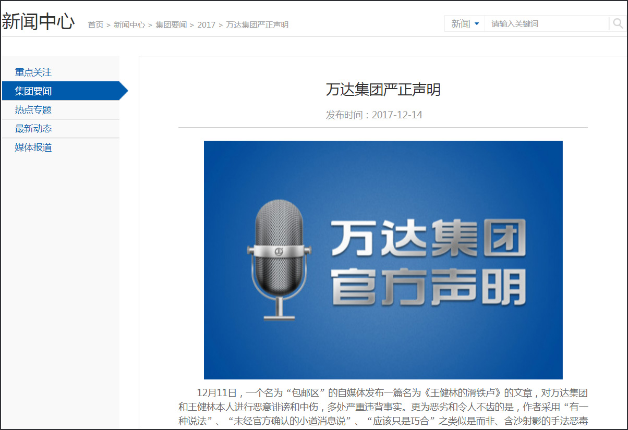
Task: Click the publish date 2017-12-14
Action: 397,115
